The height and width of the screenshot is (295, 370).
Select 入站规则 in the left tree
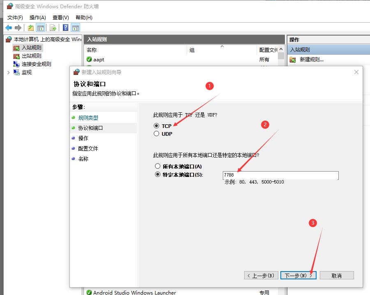tap(32, 47)
